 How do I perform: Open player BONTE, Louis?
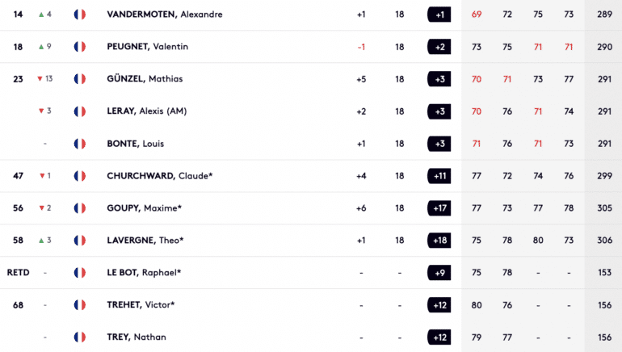tap(135, 144)
